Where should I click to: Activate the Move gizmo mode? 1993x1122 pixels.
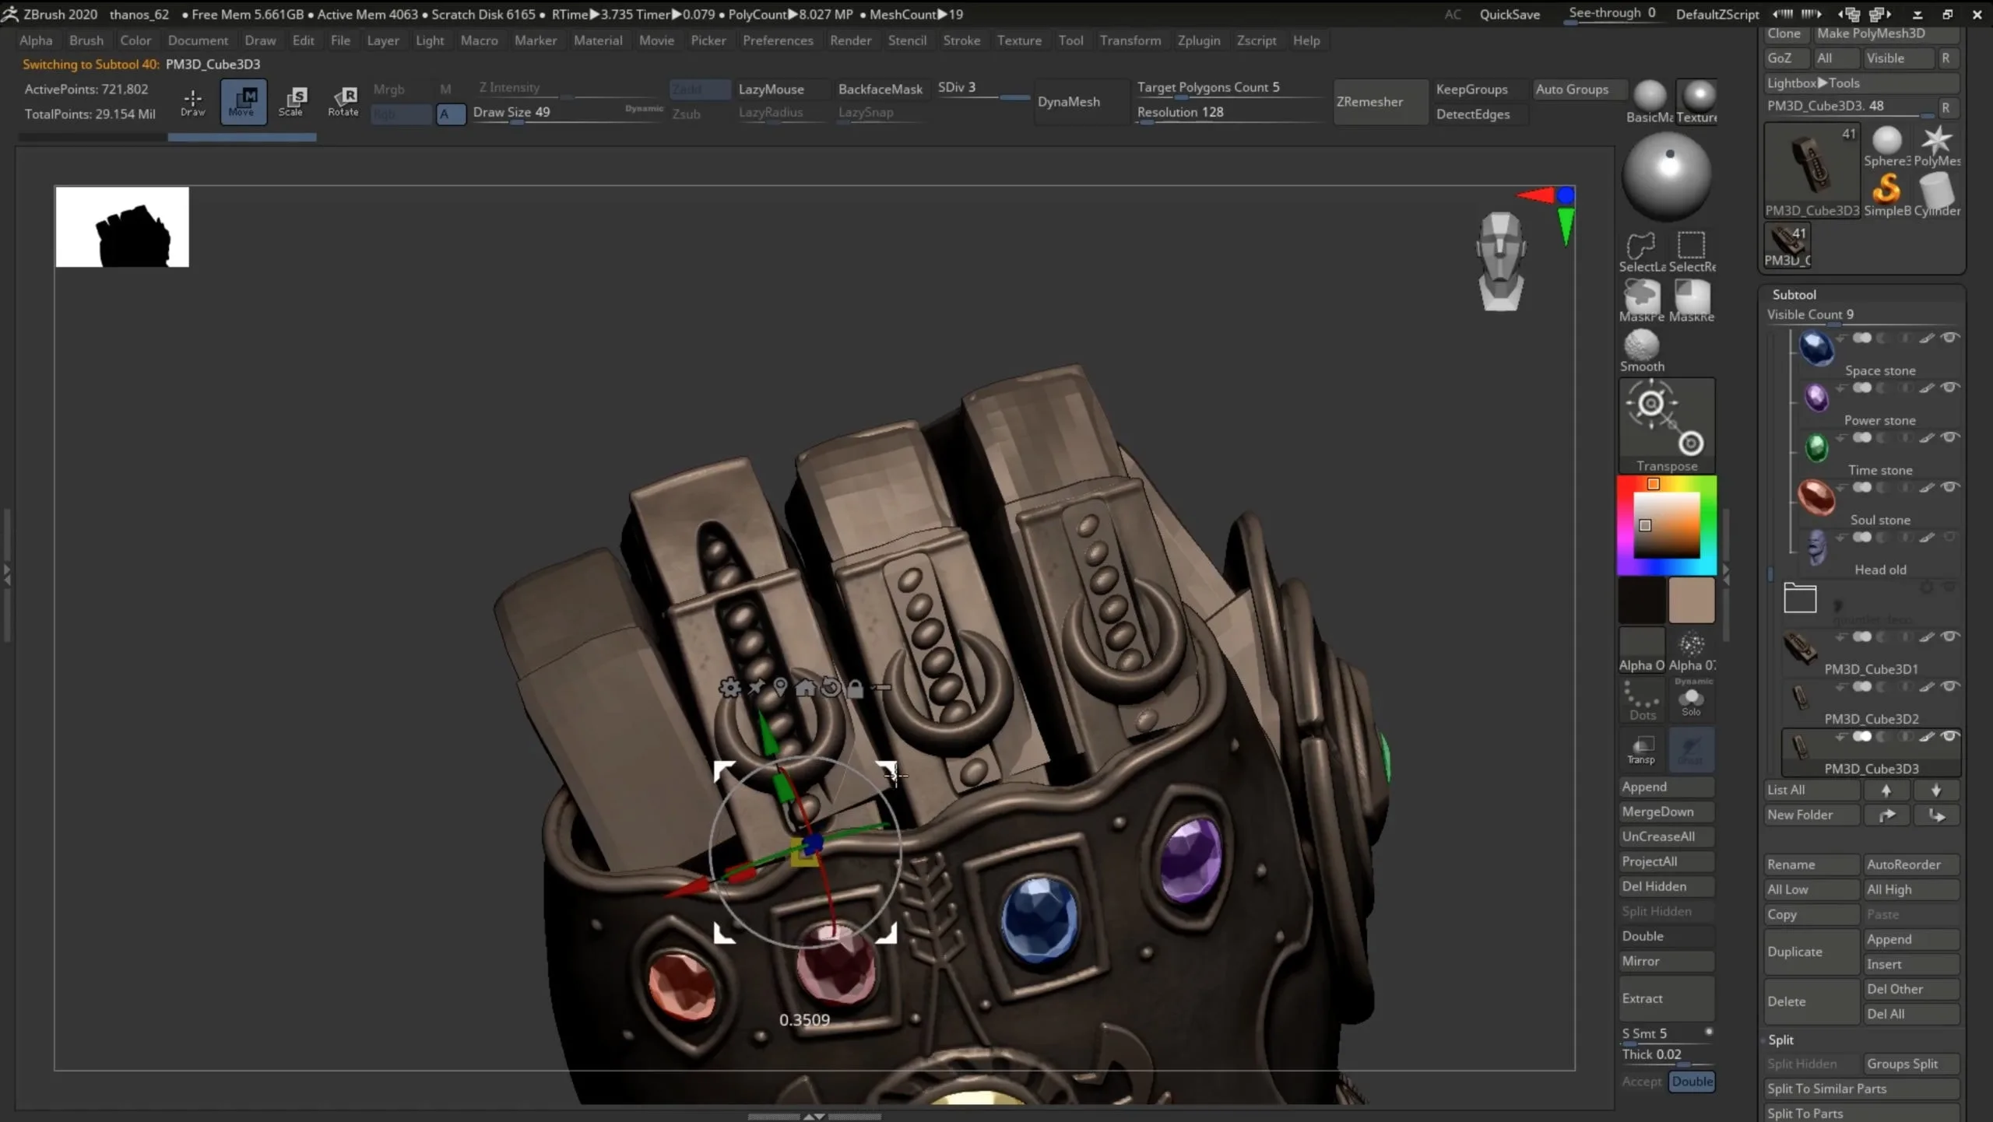[243, 101]
